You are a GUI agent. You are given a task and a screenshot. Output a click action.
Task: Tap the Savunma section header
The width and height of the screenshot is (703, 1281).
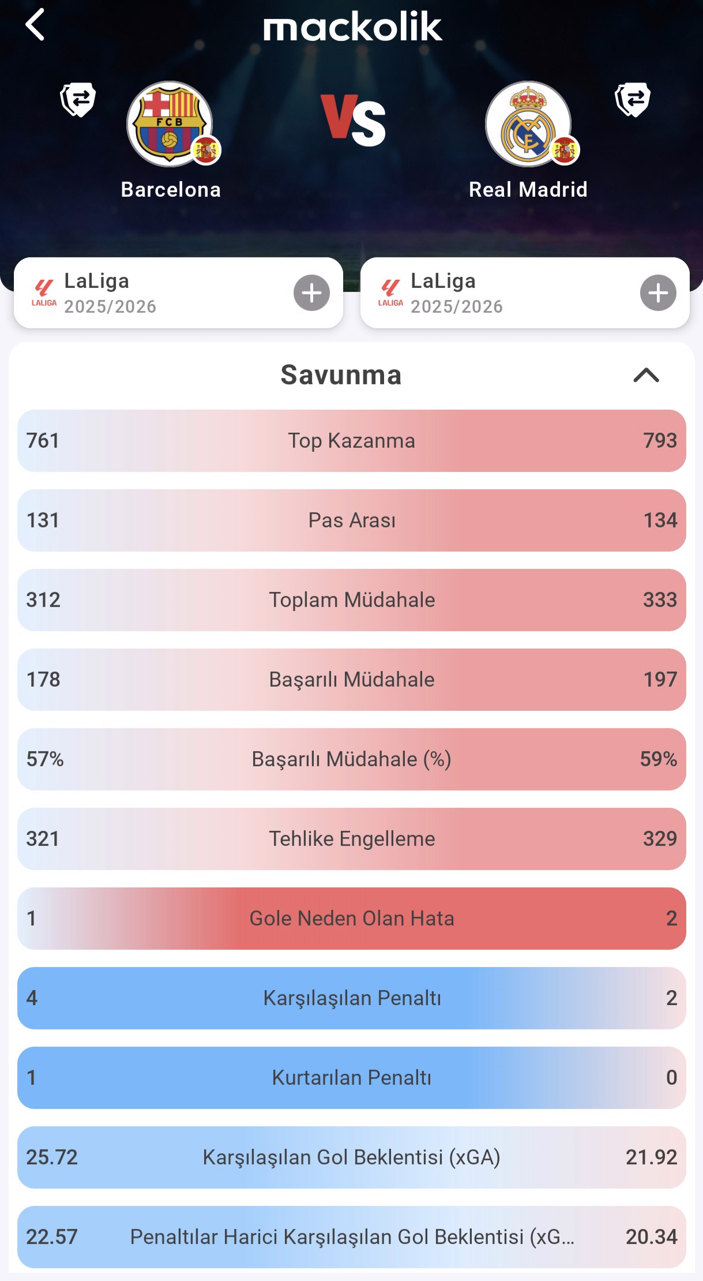click(x=341, y=375)
